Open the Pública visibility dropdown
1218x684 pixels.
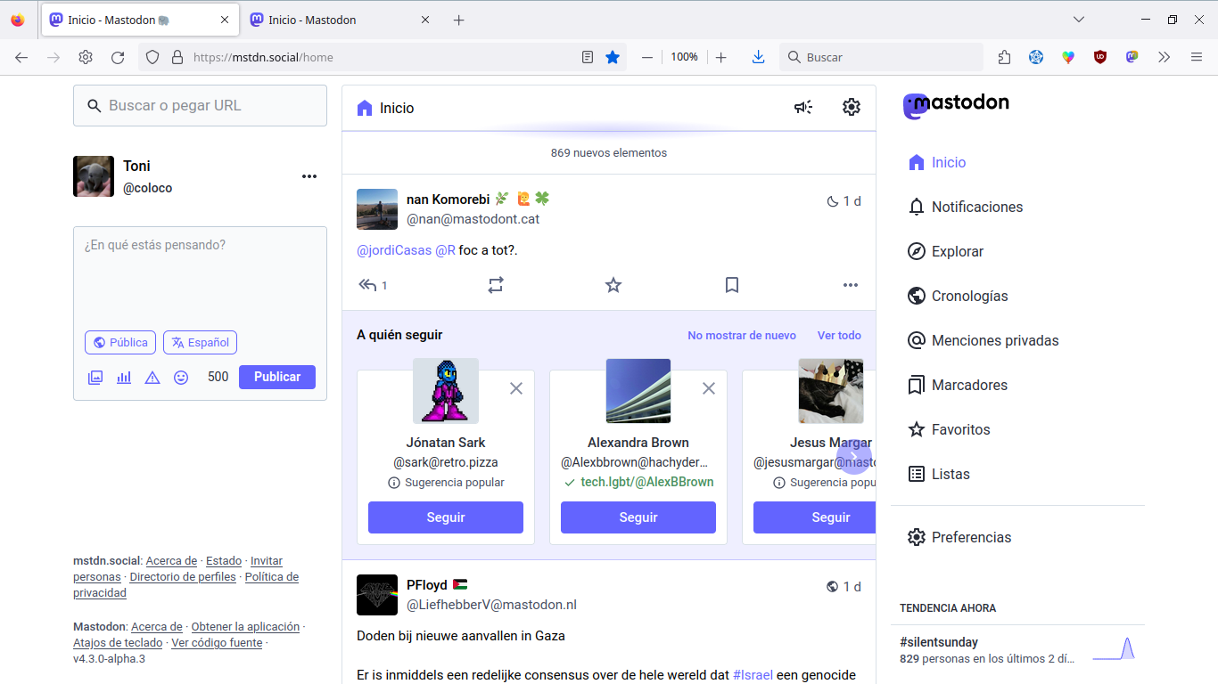coord(120,343)
